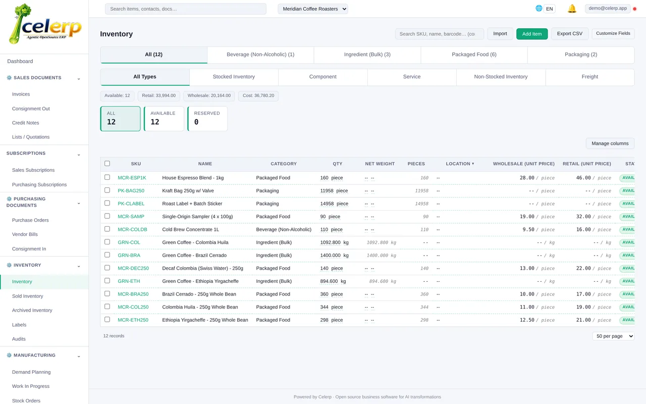This screenshot has width=646, height=404.
Task: Select the Component type tab
Action: (323, 77)
